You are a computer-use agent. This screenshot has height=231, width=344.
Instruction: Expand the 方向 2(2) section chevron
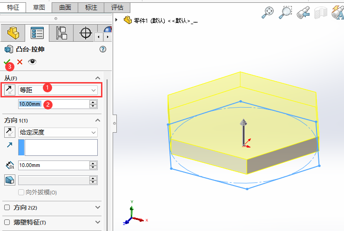click(x=98, y=207)
